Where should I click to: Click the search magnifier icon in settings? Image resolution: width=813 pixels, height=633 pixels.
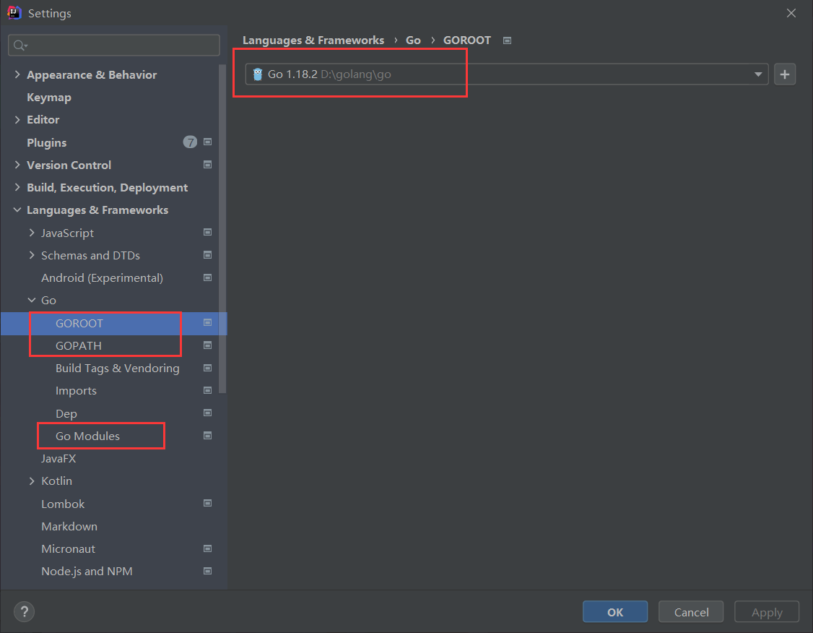tap(19, 46)
